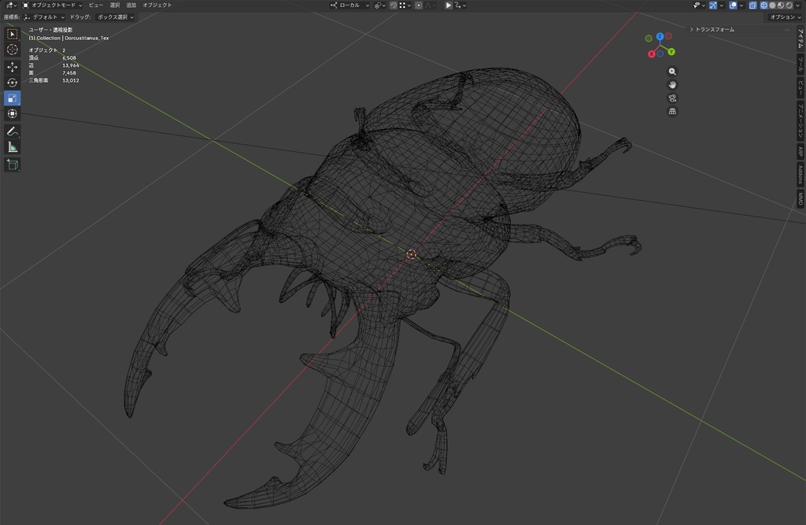This screenshot has height=525, width=806.
Task: Toggle proportional editing circle icon
Action: click(x=419, y=6)
